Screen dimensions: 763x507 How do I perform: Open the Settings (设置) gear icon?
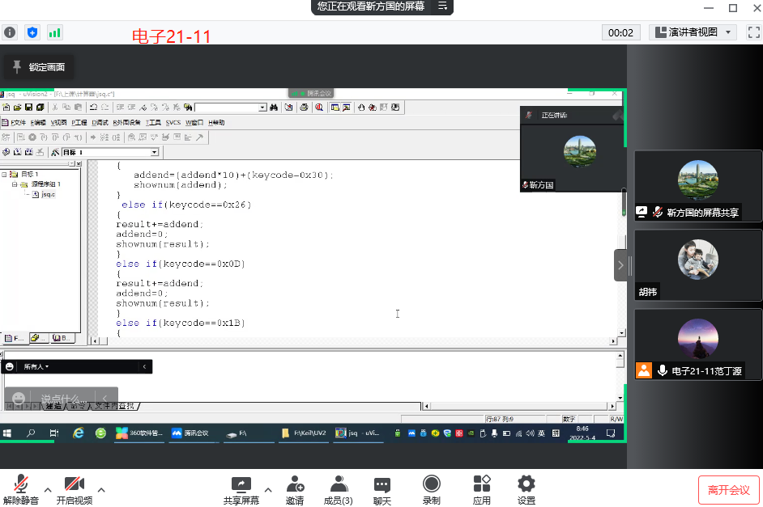click(526, 484)
